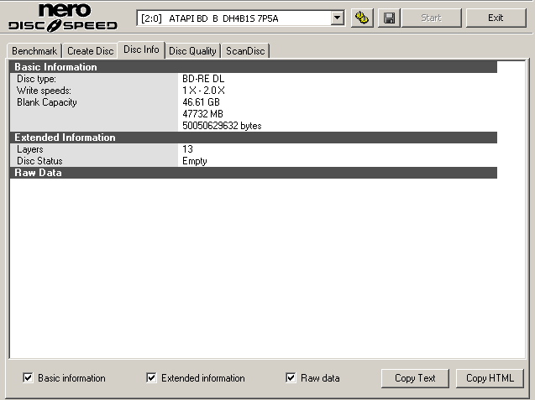Click the Disc type: label
The image size is (535, 400).
pyautogui.click(x=36, y=79)
